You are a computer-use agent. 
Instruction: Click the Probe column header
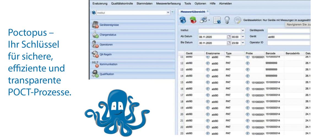click(254, 54)
